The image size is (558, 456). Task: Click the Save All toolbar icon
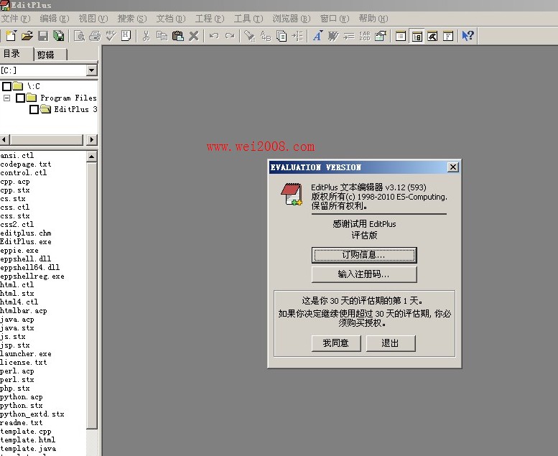click(59, 36)
